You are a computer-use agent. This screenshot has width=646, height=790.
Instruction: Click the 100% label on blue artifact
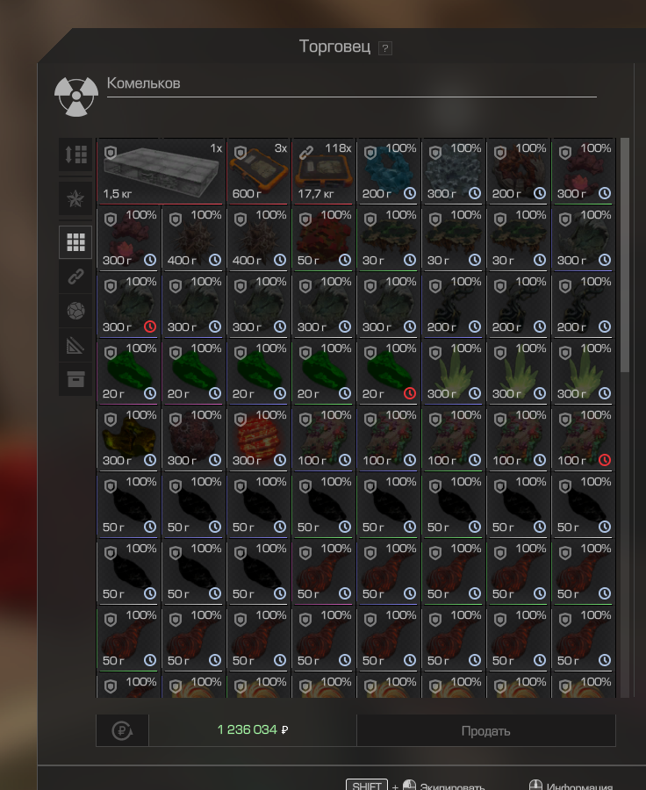tap(401, 148)
